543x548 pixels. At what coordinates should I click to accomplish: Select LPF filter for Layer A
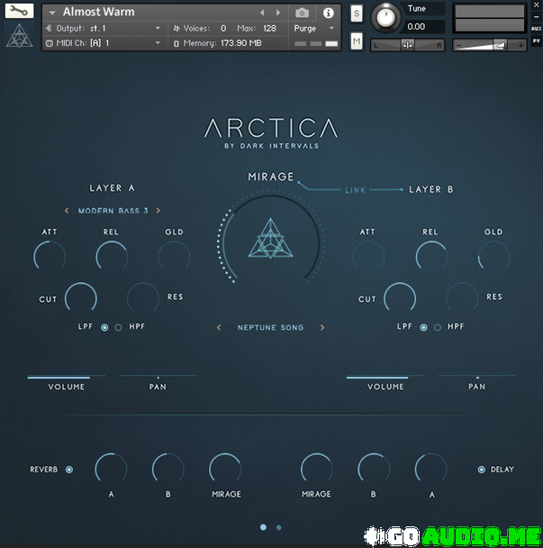pos(104,327)
